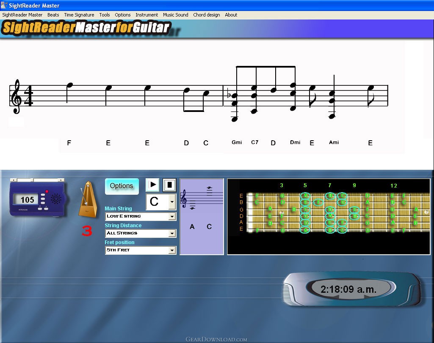Click the middle white metronome button
This screenshot has width=434, height=343.
43,199
